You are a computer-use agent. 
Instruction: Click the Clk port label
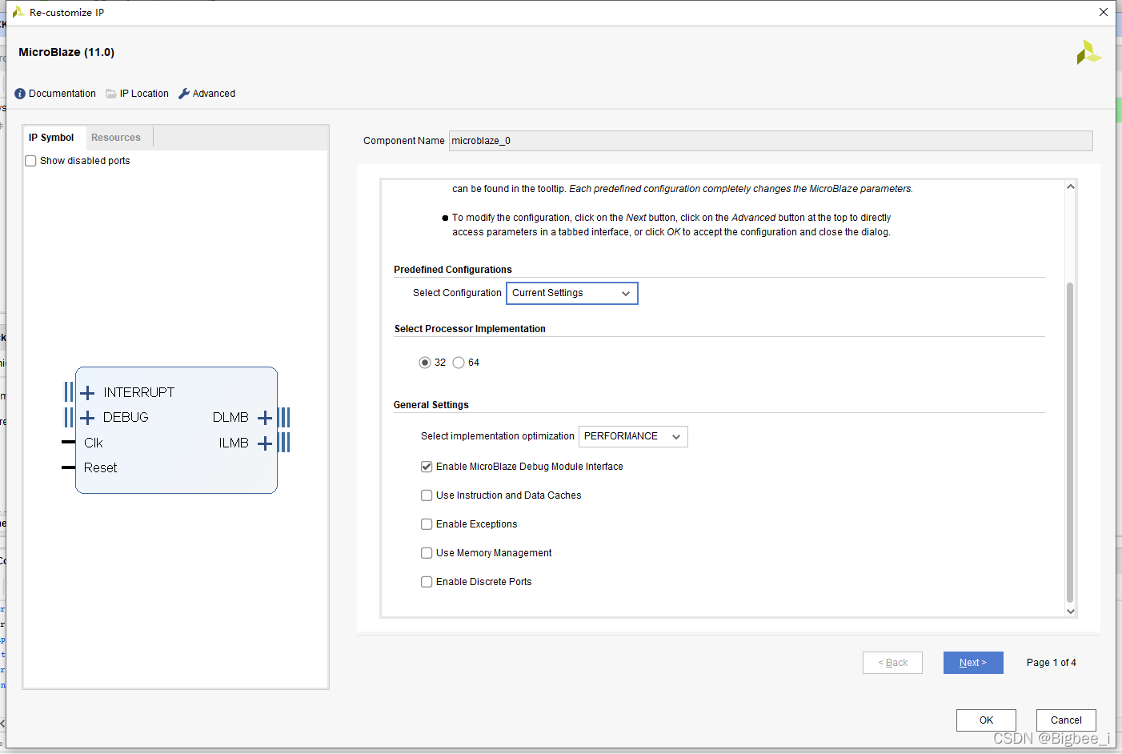click(94, 443)
